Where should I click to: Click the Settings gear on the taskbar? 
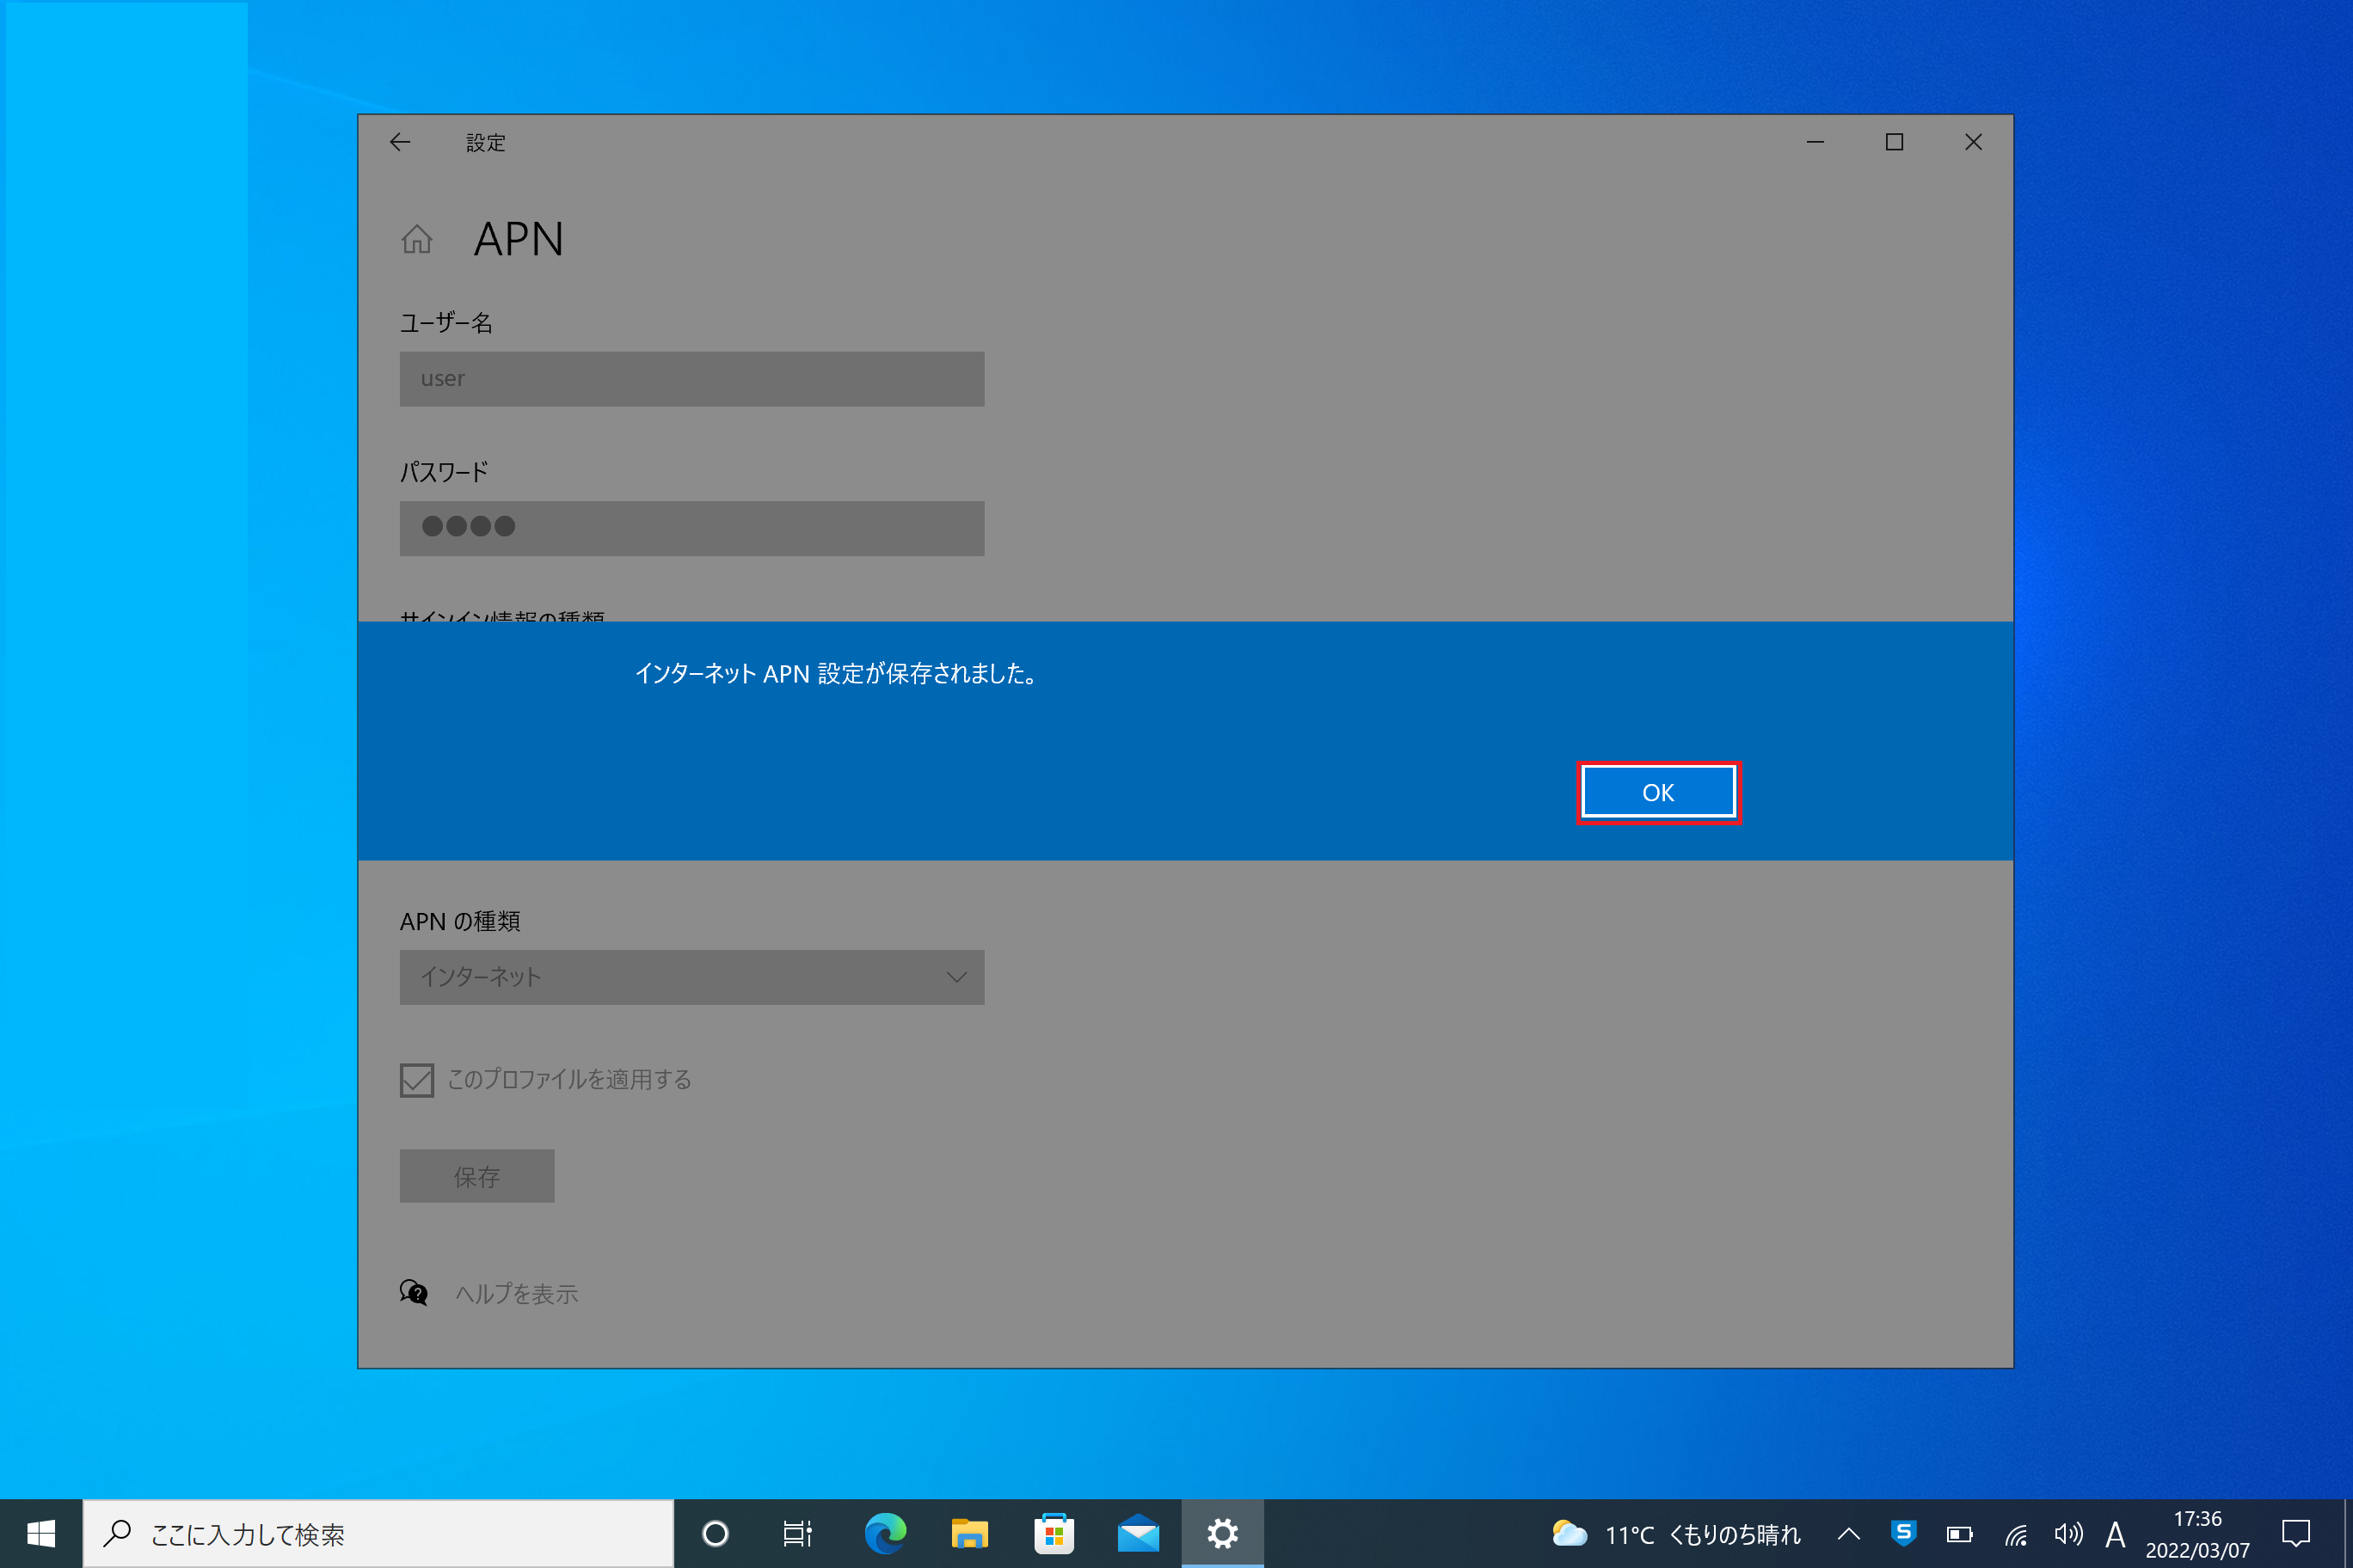point(1223,1534)
